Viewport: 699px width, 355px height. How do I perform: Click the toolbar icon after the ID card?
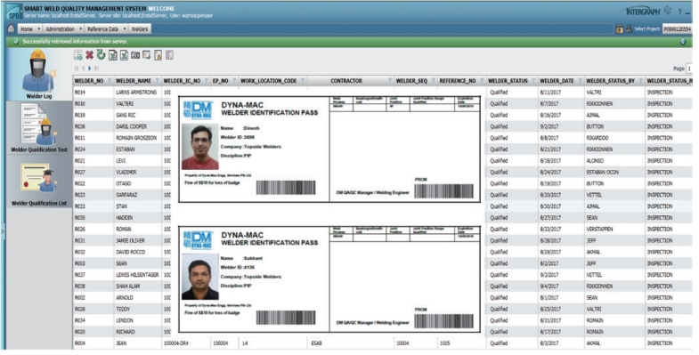click(x=147, y=55)
